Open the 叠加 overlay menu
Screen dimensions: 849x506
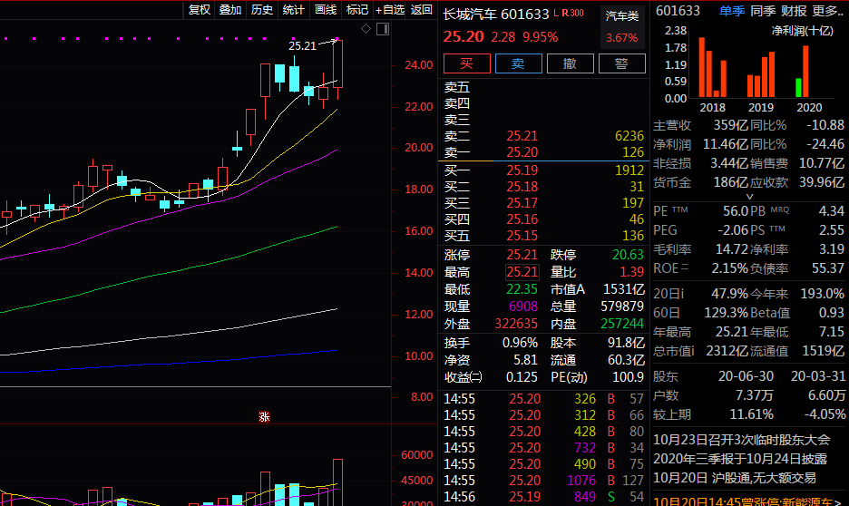(230, 10)
